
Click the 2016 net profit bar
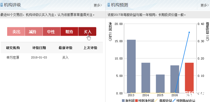[175, 79]
